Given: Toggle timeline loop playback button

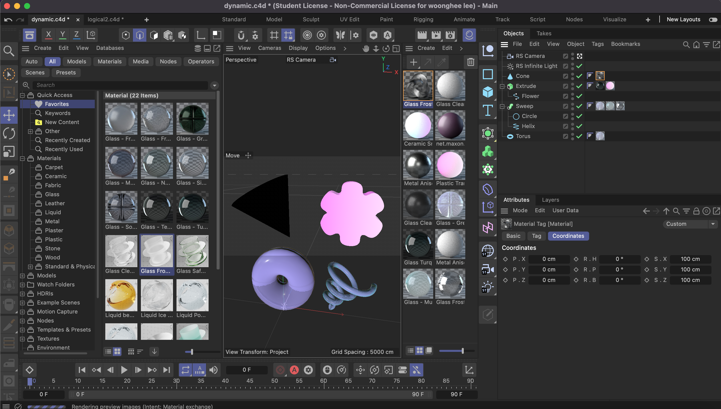Looking at the screenshot, I should click(186, 370).
